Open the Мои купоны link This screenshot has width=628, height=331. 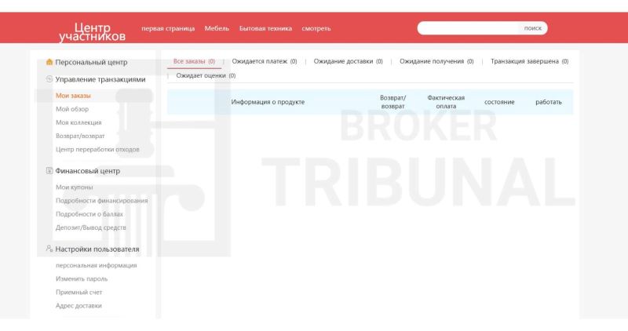point(75,187)
